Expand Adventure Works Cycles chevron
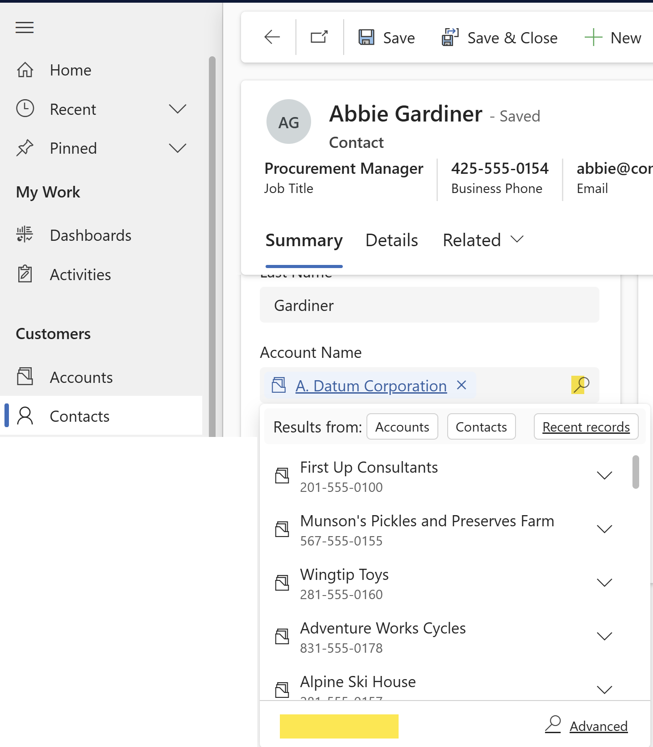This screenshot has height=747, width=653. tap(604, 636)
